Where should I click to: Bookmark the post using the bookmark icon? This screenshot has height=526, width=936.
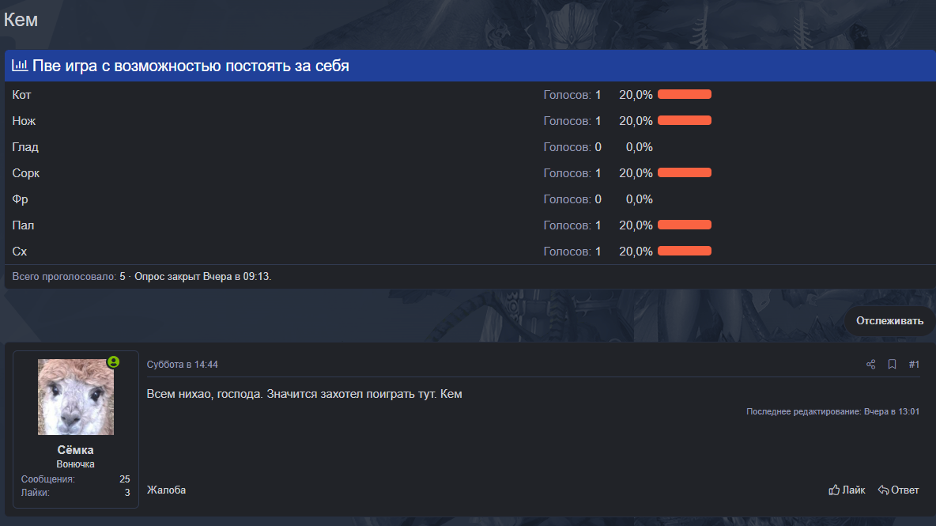point(892,365)
